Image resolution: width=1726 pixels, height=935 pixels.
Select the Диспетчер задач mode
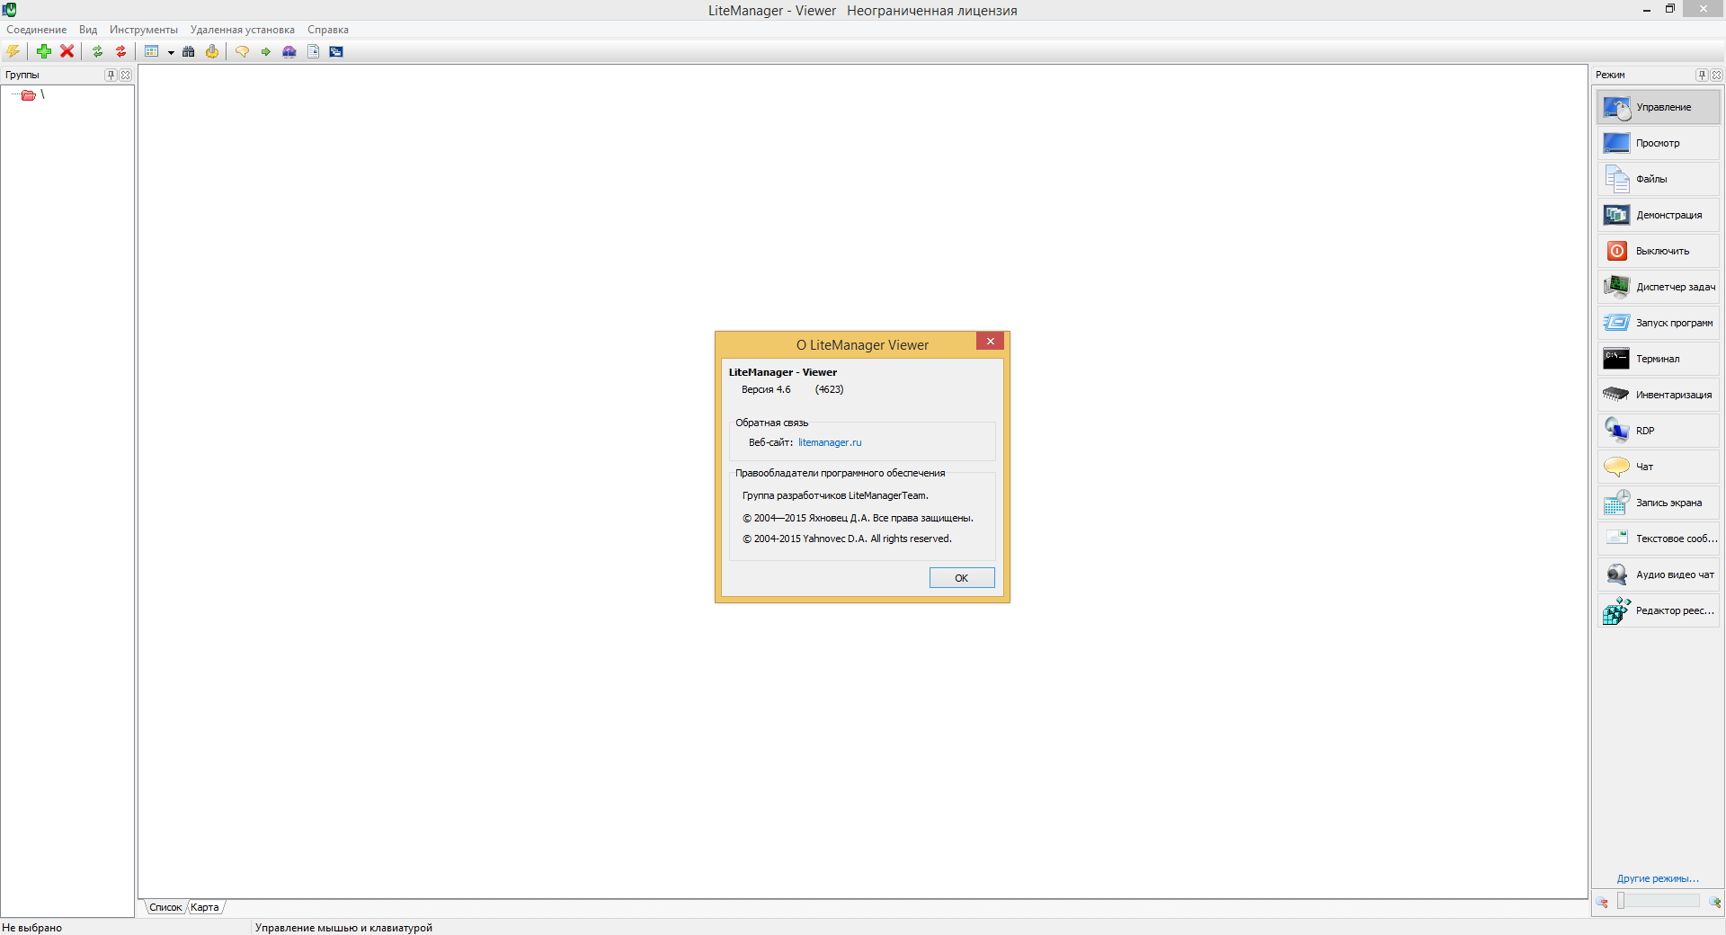click(x=1659, y=287)
